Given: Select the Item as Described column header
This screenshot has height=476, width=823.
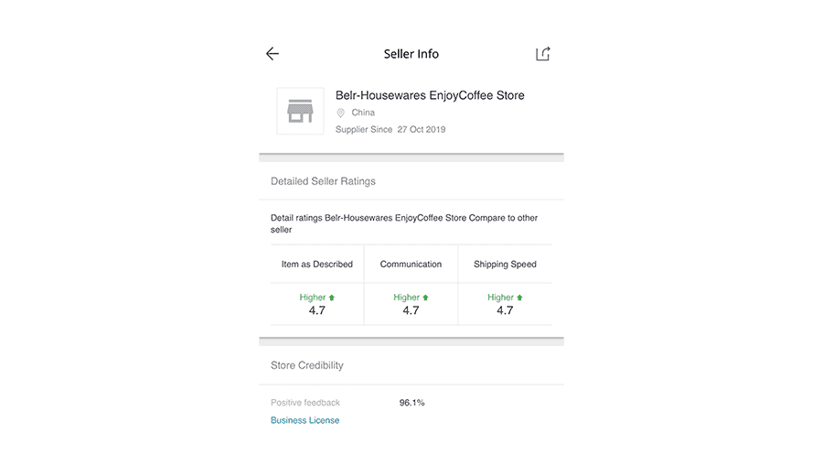Looking at the screenshot, I should click(317, 265).
